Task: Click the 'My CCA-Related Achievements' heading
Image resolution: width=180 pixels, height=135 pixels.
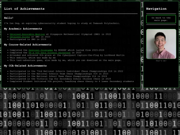Action: coord(25,66)
